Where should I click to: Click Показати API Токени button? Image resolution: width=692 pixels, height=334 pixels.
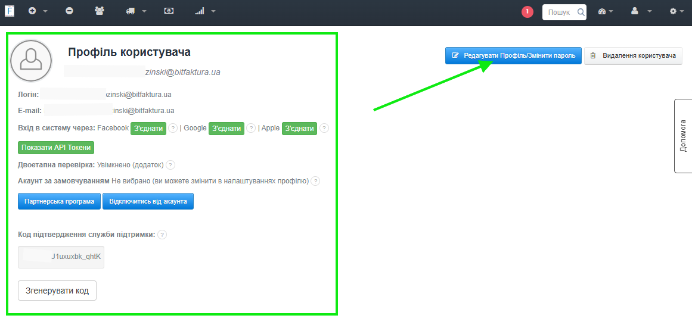[56, 148]
